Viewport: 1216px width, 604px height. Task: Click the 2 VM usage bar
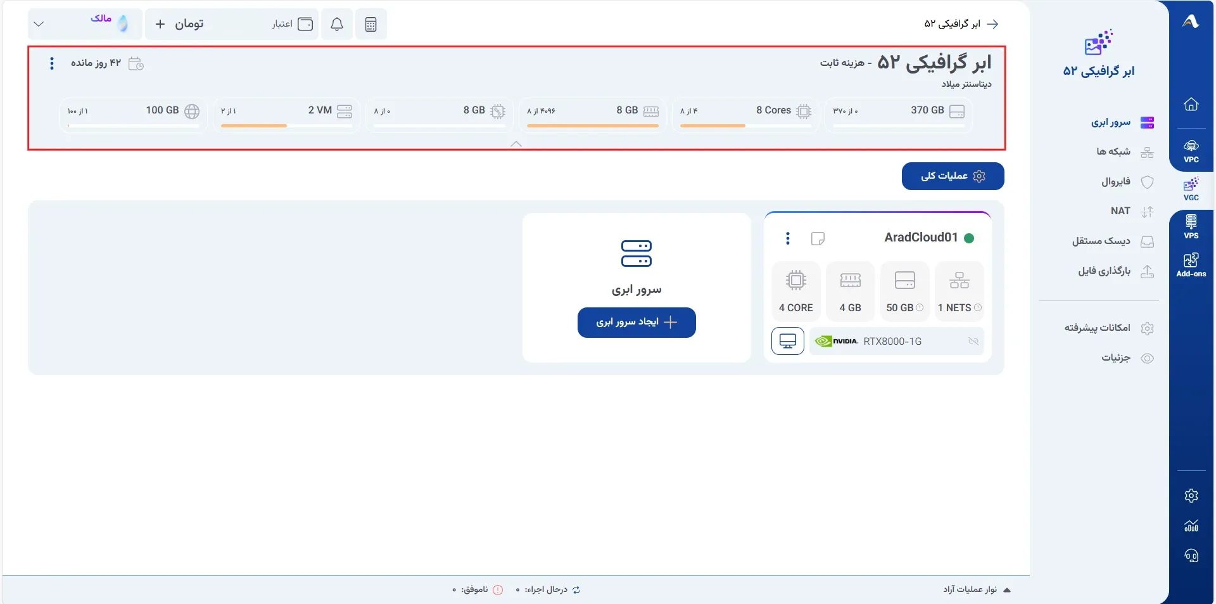point(286,125)
